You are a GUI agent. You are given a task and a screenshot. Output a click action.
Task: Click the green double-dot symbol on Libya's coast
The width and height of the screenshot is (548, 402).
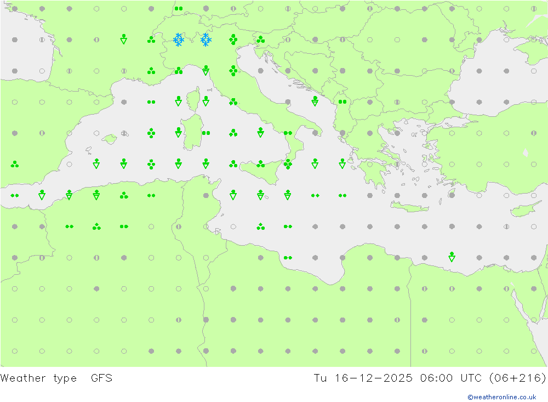(288, 257)
